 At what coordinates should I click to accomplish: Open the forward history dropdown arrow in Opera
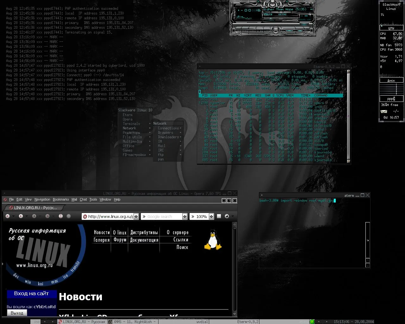click(x=40, y=216)
